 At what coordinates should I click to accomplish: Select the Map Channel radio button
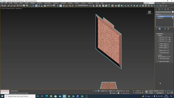pyautogui.click(x=159, y=57)
